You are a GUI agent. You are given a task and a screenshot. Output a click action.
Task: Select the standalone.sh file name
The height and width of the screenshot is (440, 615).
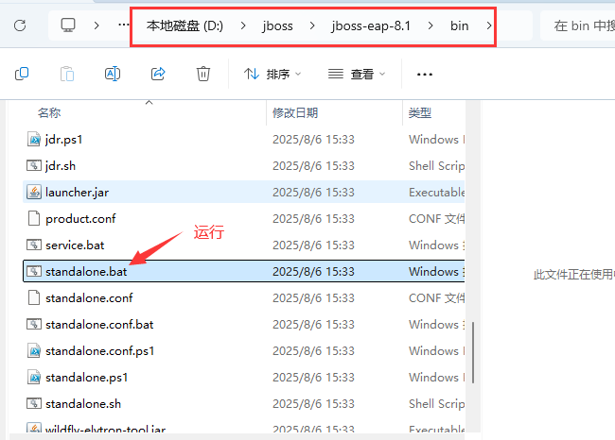click(x=83, y=403)
